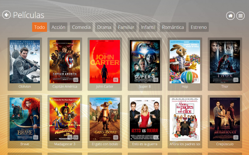Screen dimensions: 249x155
Task: Filter by Infantil category
Action: tap(148, 27)
